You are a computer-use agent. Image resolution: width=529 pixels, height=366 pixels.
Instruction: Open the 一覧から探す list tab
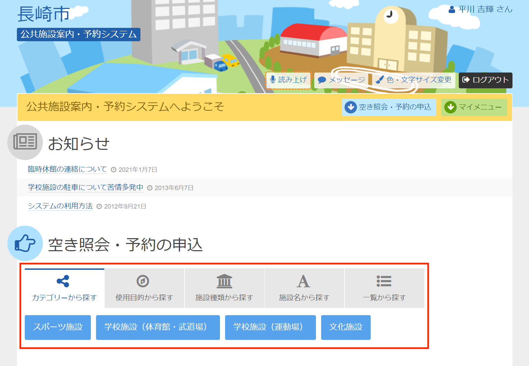(384, 288)
